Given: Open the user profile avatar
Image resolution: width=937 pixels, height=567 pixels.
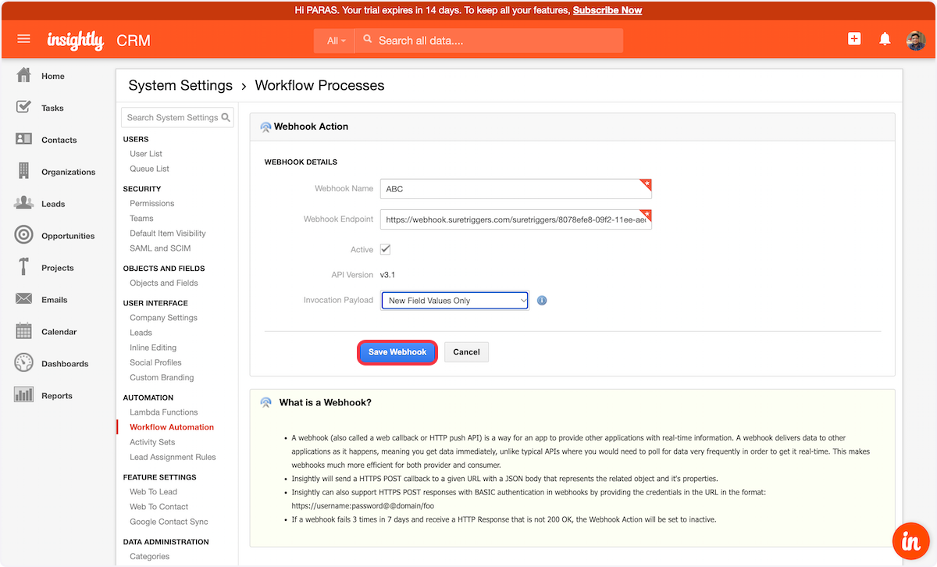Looking at the screenshot, I should [x=916, y=41].
